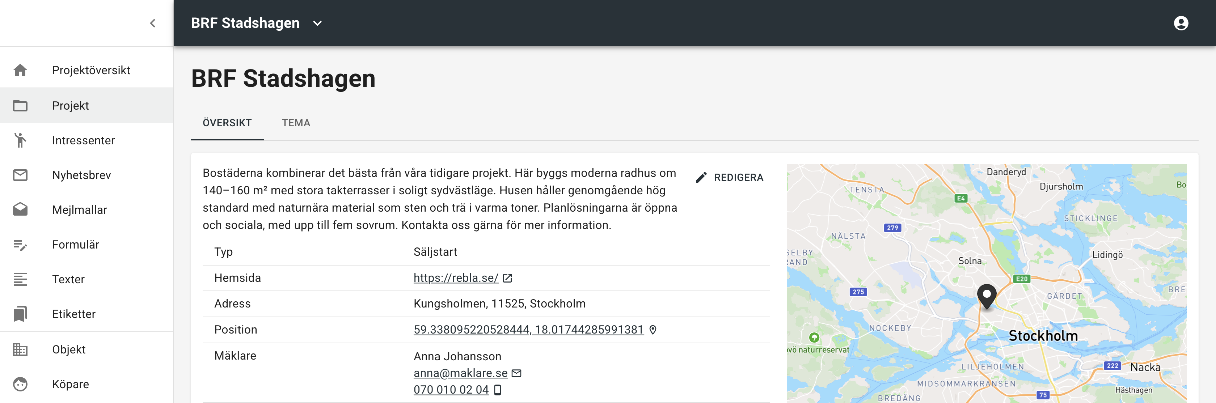The width and height of the screenshot is (1216, 403).
Task: Click the pencil icon next to REDIGERA
Action: 701,177
